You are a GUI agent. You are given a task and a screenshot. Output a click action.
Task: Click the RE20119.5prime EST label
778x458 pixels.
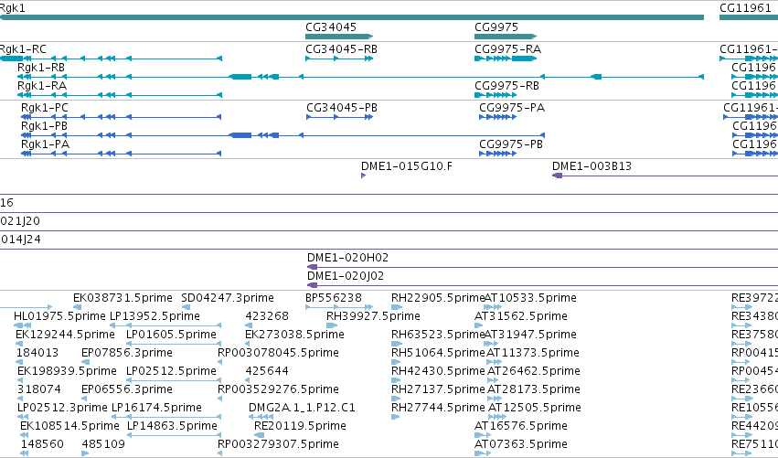click(300, 426)
